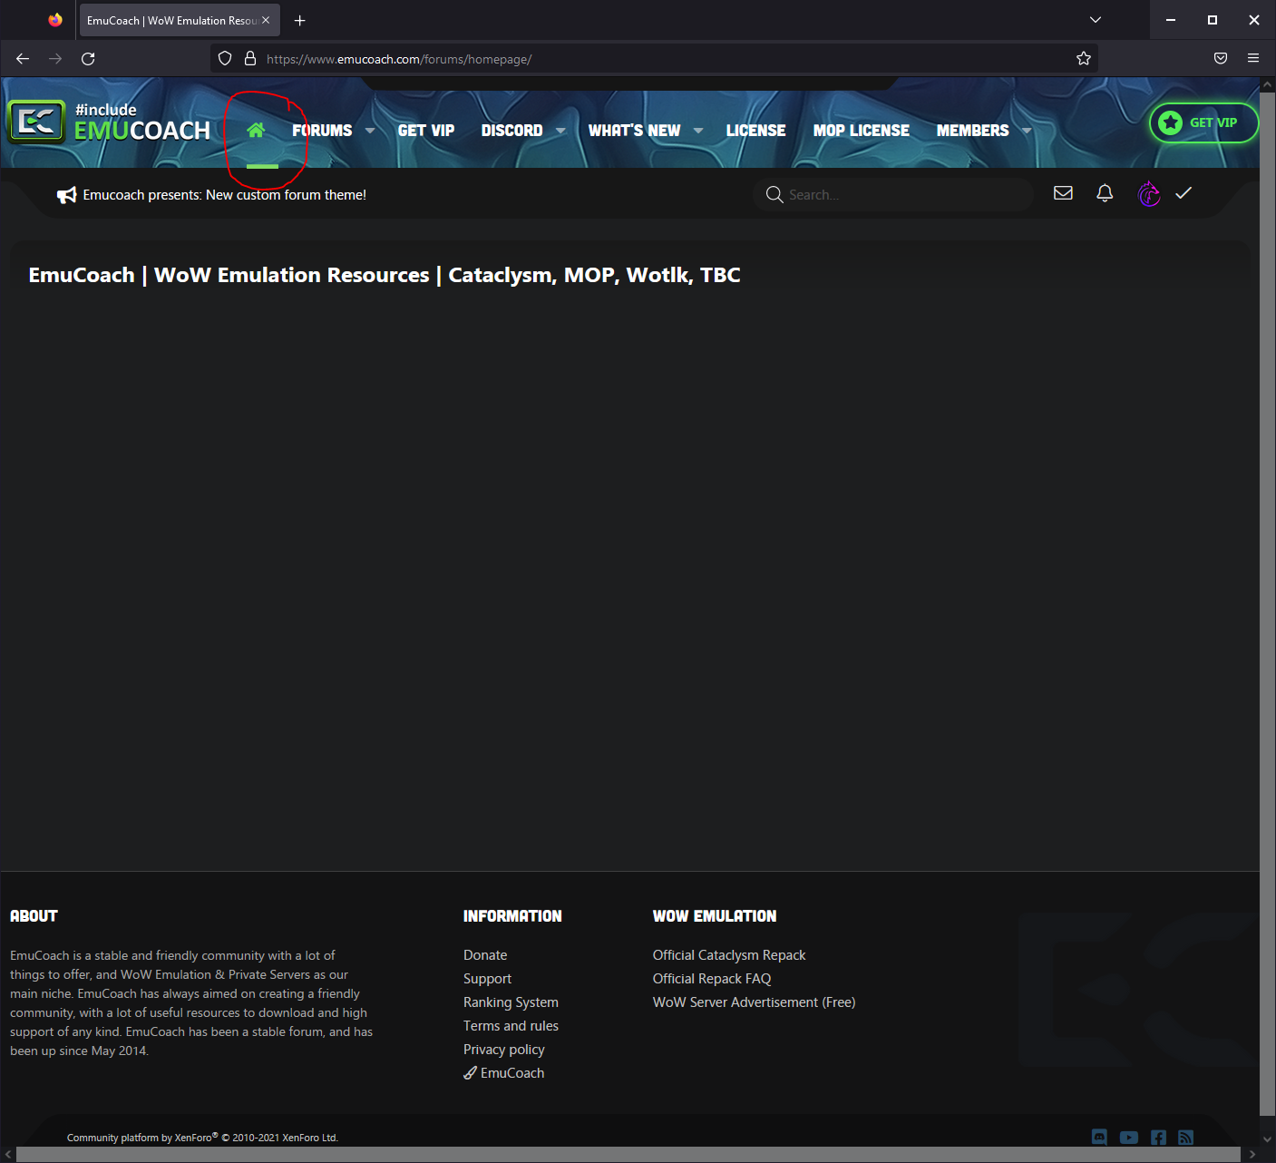Select the EmuCoach browser tab
1276x1163 pixels.
[180, 20]
